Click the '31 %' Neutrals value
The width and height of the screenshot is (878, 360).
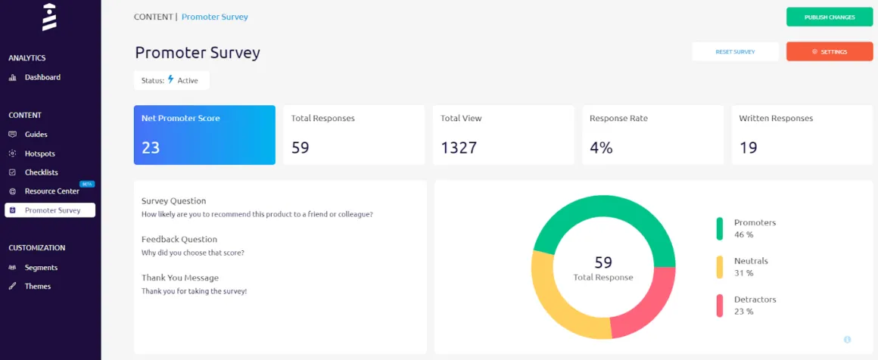point(743,273)
